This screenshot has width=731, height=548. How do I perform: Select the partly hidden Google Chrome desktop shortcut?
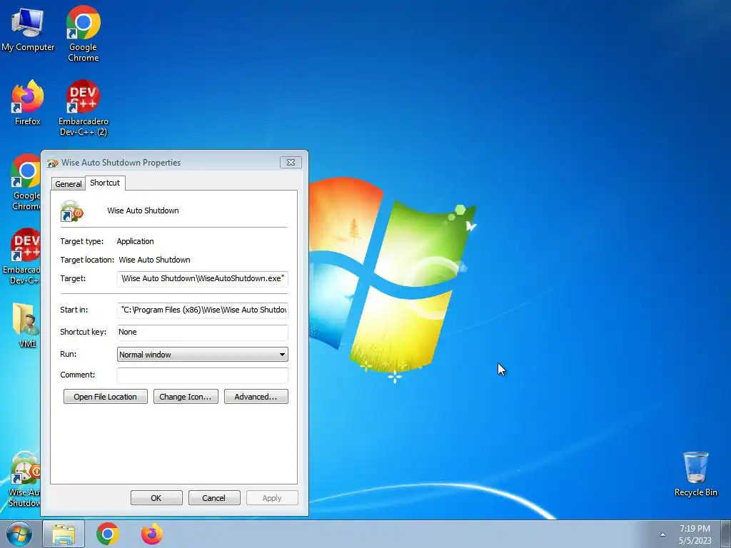point(26,182)
